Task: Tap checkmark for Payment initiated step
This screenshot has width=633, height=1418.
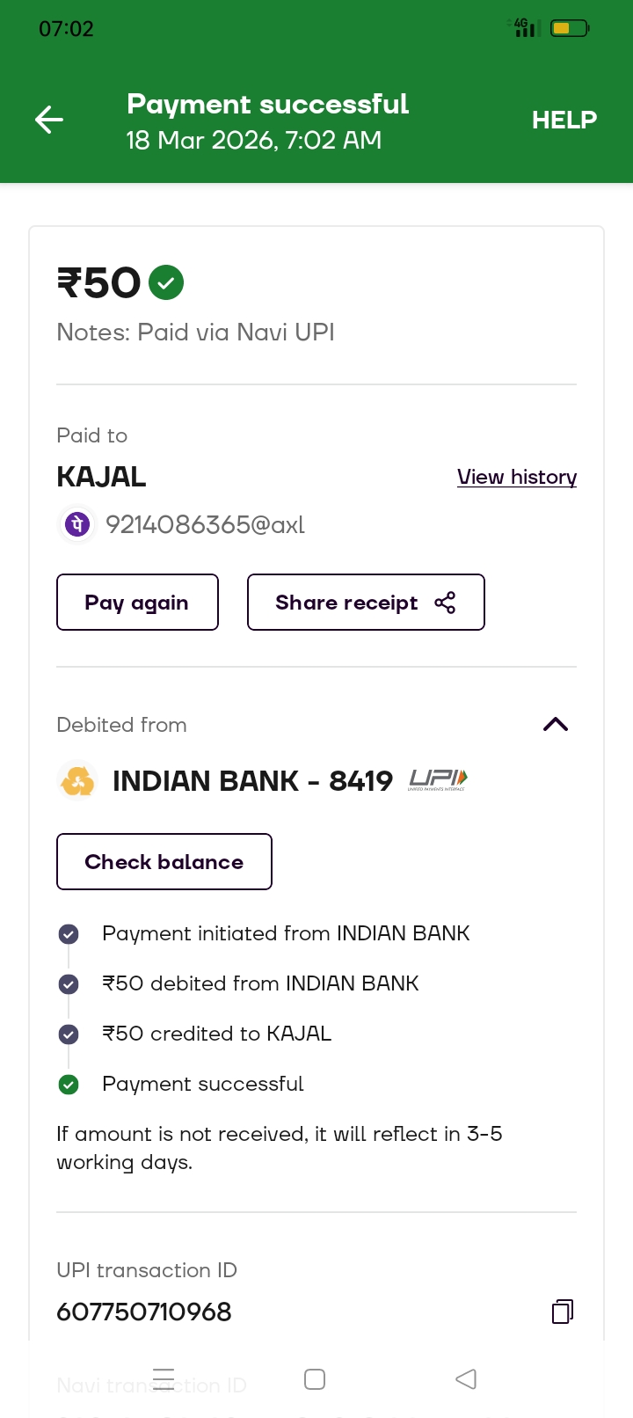Action: click(69, 934)
